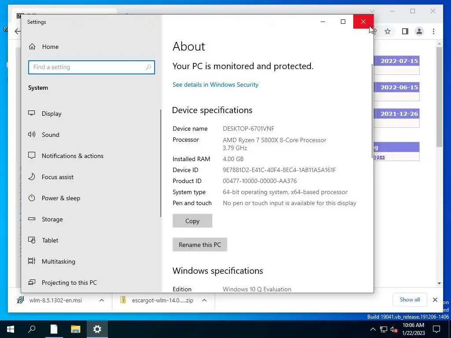The height and width of the screenshot is (338, 451).
Task: Open the Chrome profile avatar
Action: point(419,31)
